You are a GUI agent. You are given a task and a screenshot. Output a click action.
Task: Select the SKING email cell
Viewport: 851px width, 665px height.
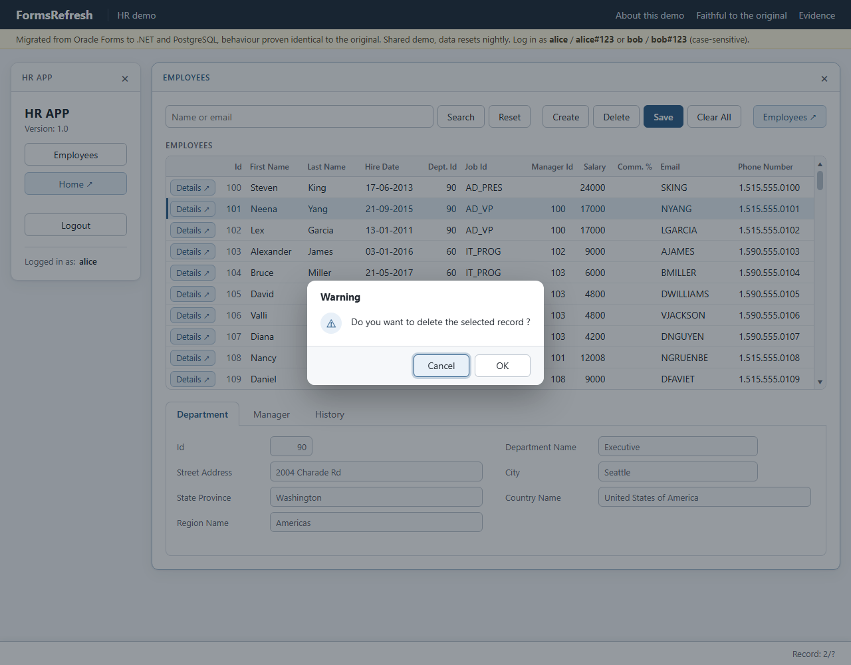click(x=674, y=188)
